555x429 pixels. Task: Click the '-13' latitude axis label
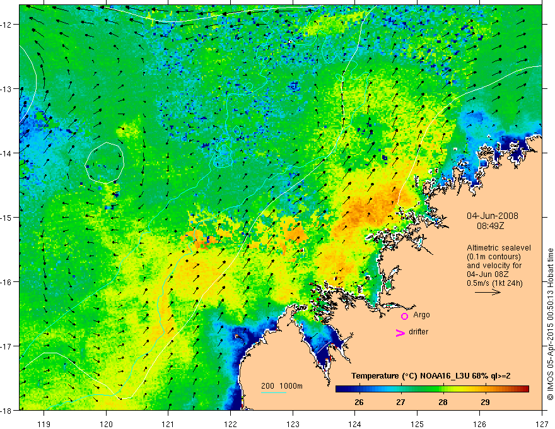click(x=7, y=89)
